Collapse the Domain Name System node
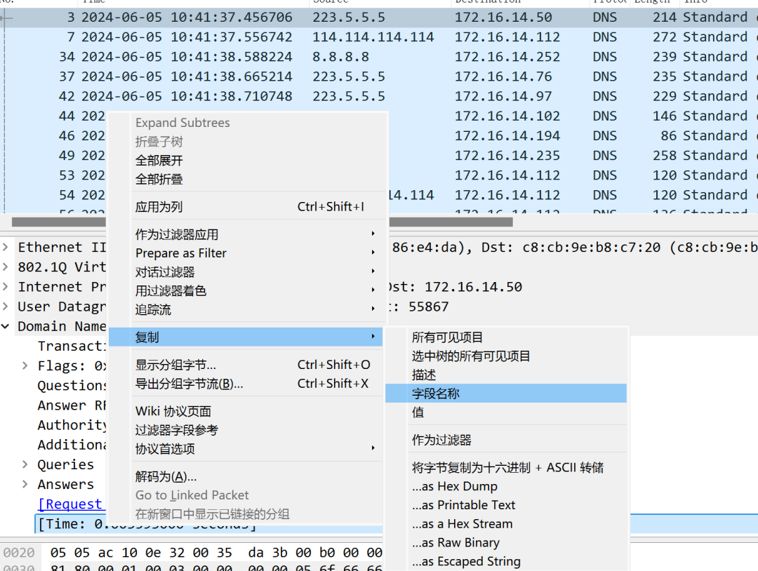 pos(6,326)
